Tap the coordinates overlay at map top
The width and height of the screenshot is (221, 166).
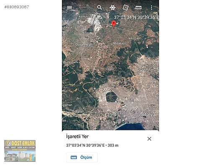136,17
